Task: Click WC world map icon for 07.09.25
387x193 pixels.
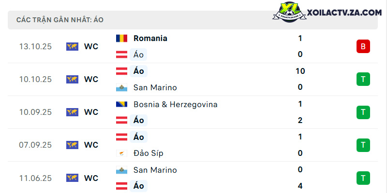Action: [x=72, y=145]
